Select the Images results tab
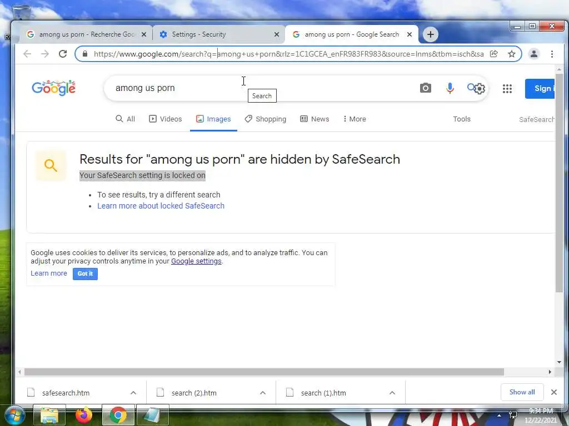 [x=213, y=119]
